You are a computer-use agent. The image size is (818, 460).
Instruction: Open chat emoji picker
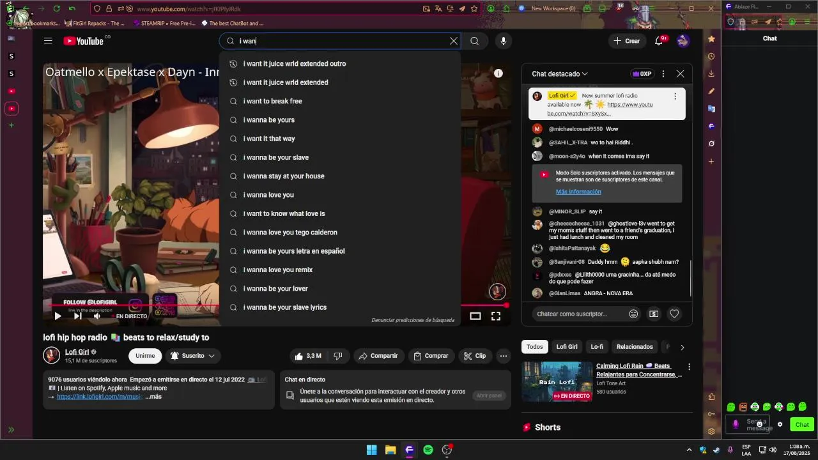point(633,314)
